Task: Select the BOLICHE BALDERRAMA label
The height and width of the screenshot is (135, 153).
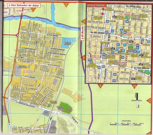Action: (x=92, y=66)
